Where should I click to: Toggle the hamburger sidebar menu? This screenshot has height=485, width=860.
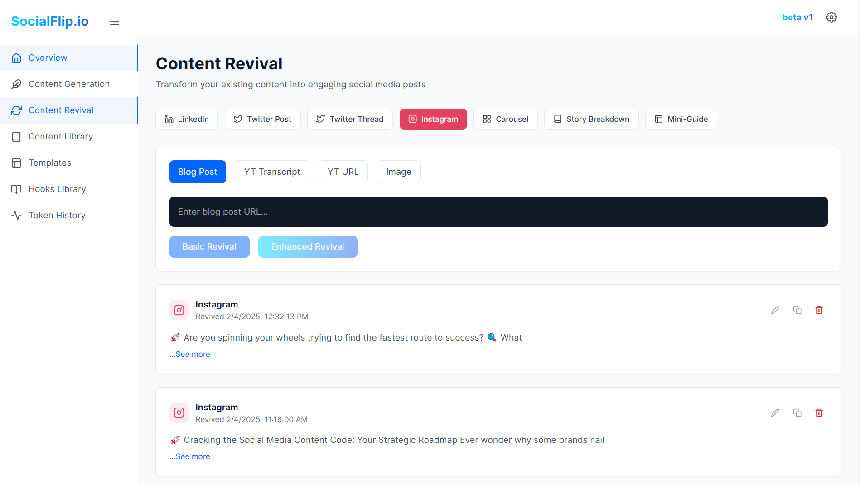tap(115, 22)
